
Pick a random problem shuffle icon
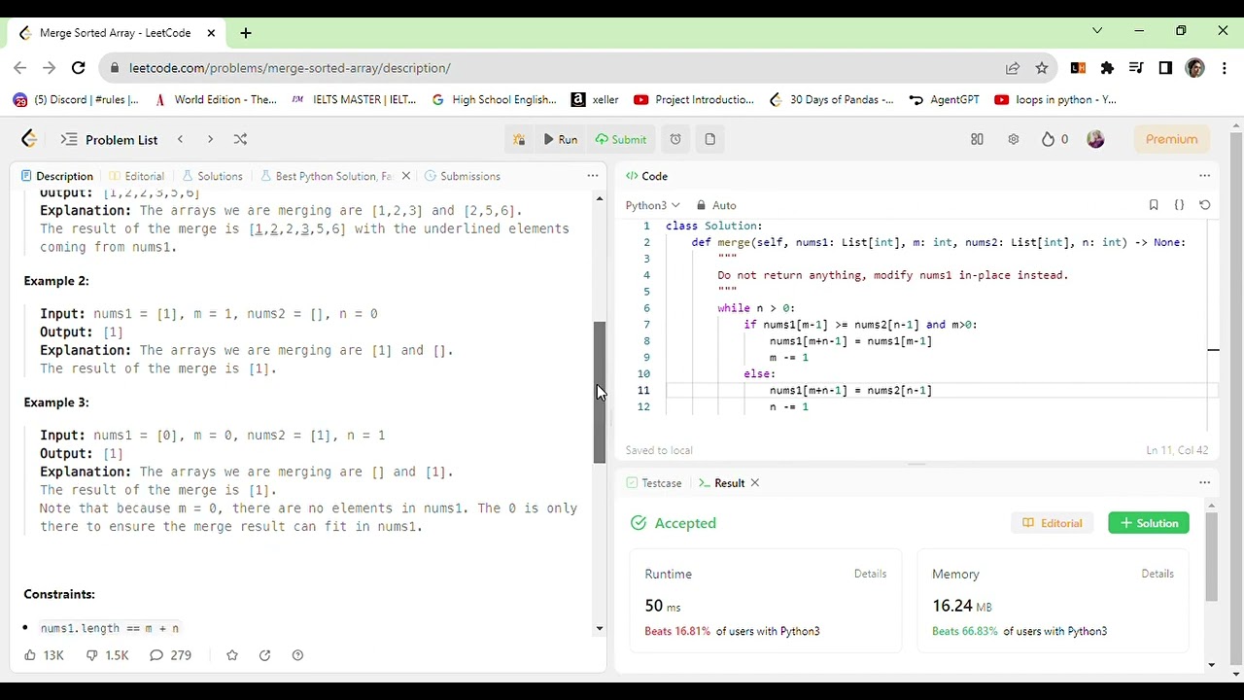click(x=240, y=139)
